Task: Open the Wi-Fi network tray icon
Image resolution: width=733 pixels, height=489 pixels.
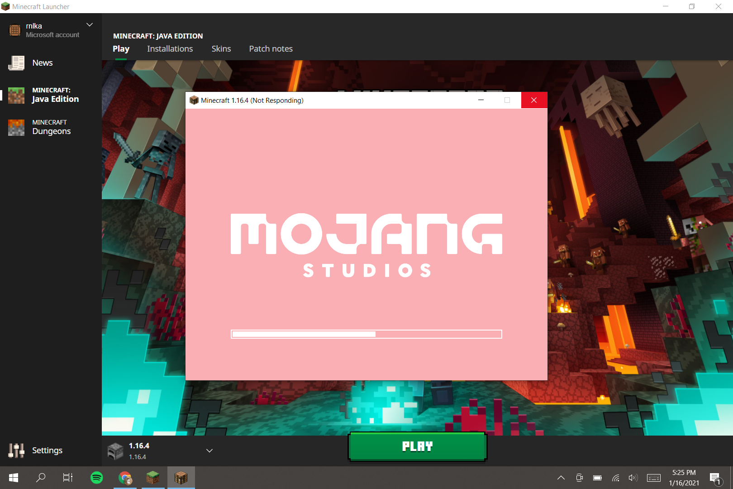Action: [615, 478]
